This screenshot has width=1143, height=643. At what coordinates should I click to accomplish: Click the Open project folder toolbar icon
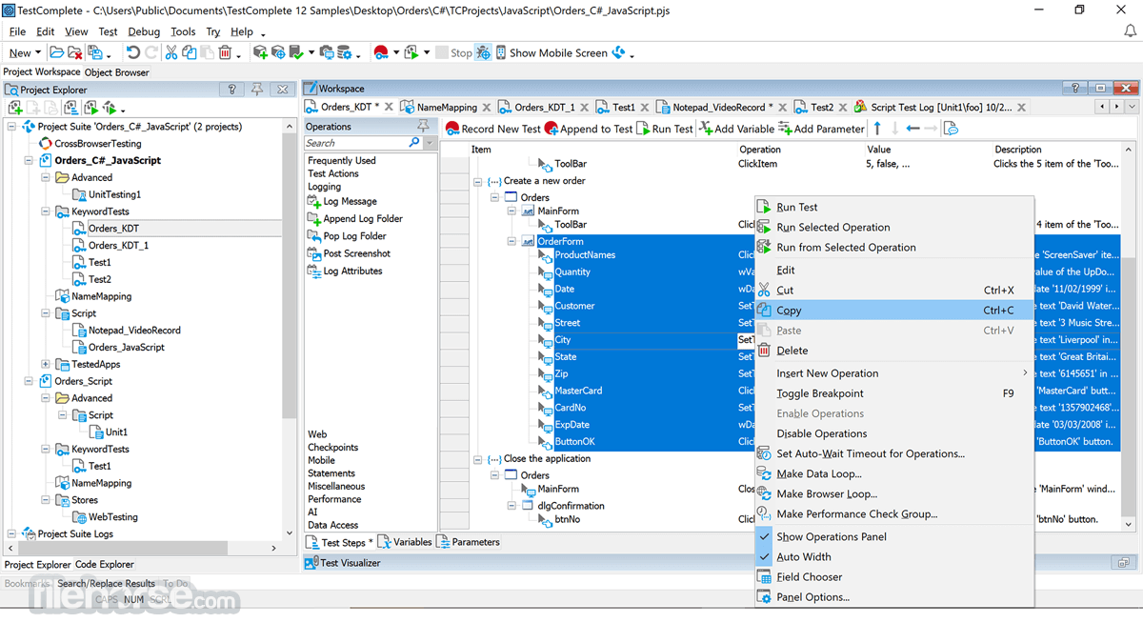56,52
